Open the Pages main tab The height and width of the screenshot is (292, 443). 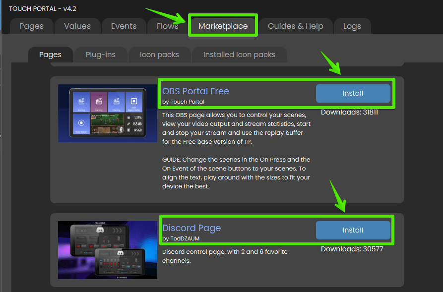(x=31, y=26)
